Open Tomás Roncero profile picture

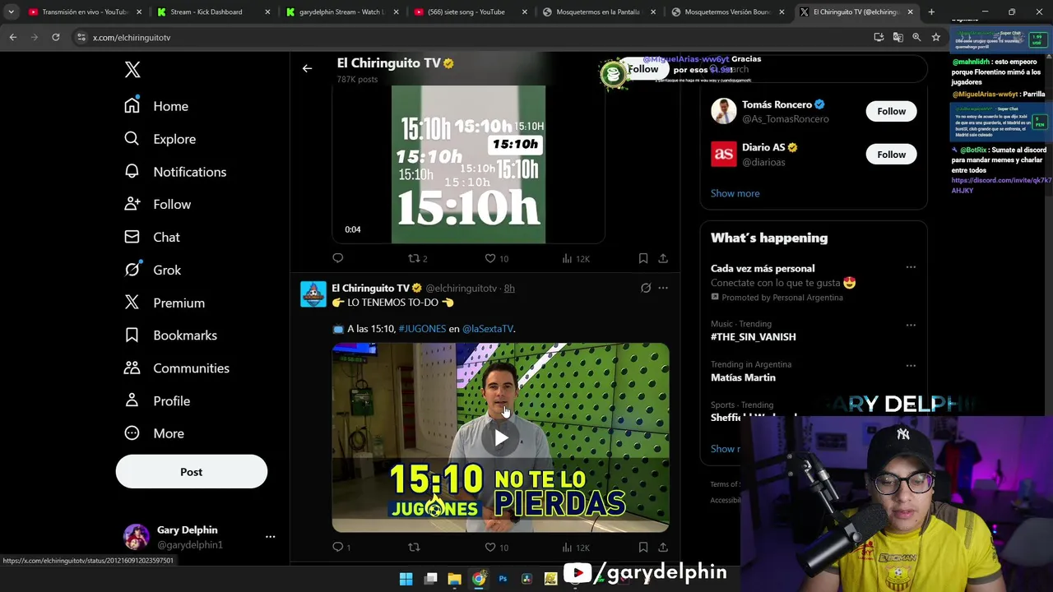point(724,111)
